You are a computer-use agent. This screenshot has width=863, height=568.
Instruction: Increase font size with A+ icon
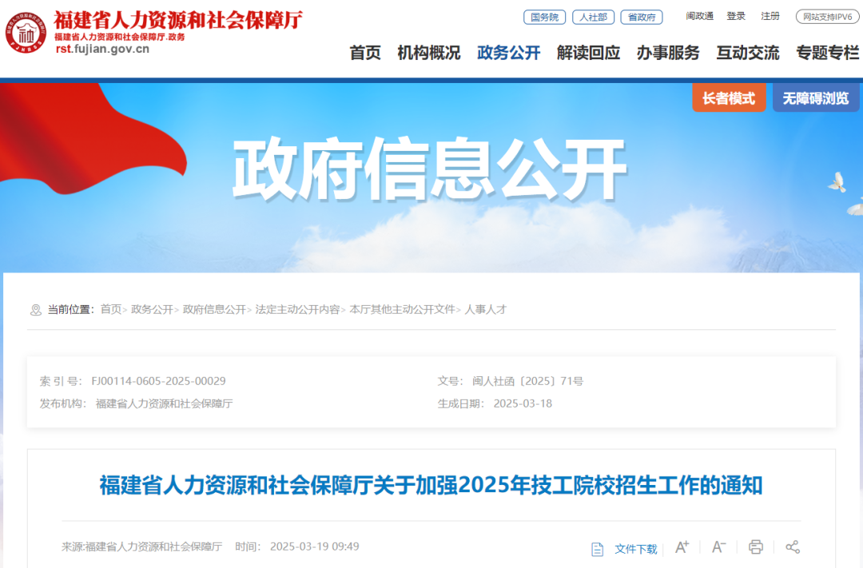click(682, 547)
